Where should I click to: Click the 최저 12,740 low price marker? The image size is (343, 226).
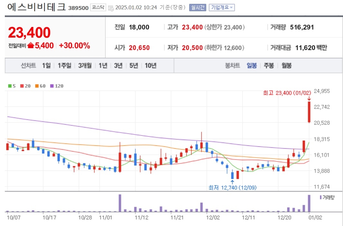pyautogui.click(x=232, y=187)
